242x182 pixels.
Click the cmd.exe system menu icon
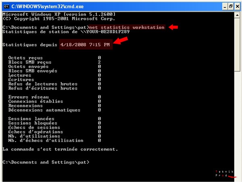(x=5, y=6)
